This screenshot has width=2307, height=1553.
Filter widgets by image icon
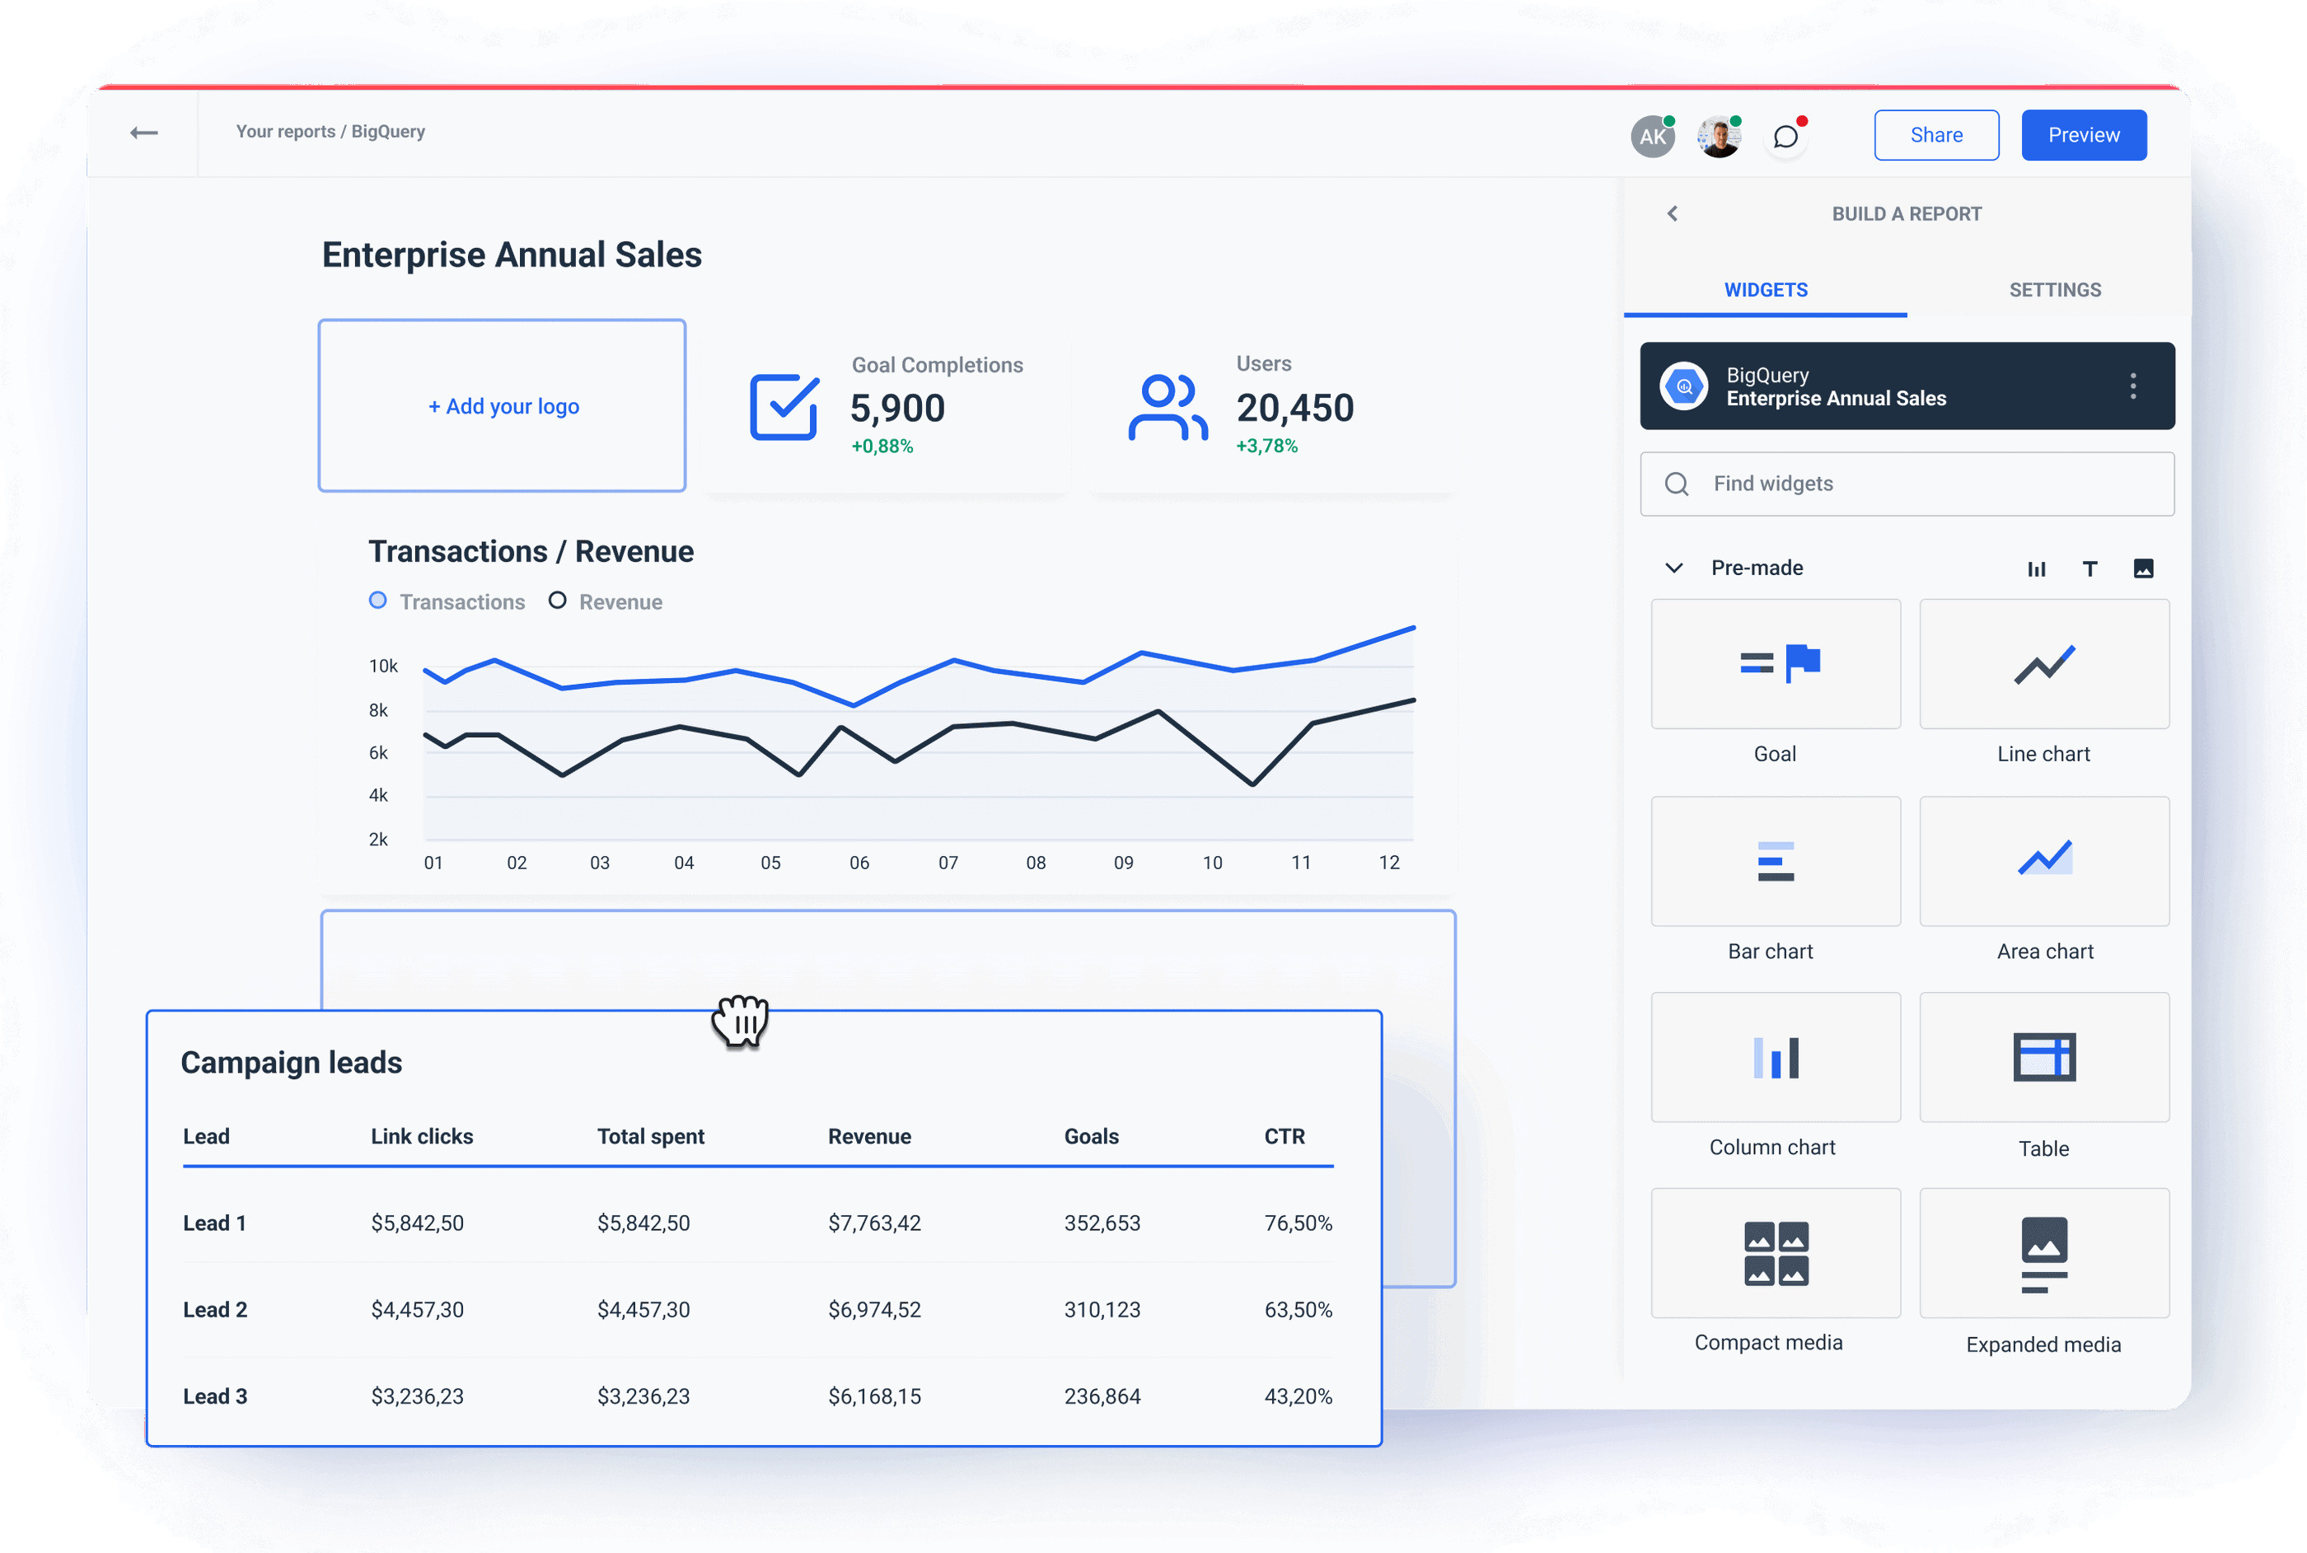click(2142, 568)
